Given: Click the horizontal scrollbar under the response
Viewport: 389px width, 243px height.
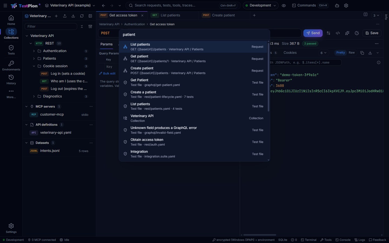Looking at the screenshot, I should coord(260,235).
